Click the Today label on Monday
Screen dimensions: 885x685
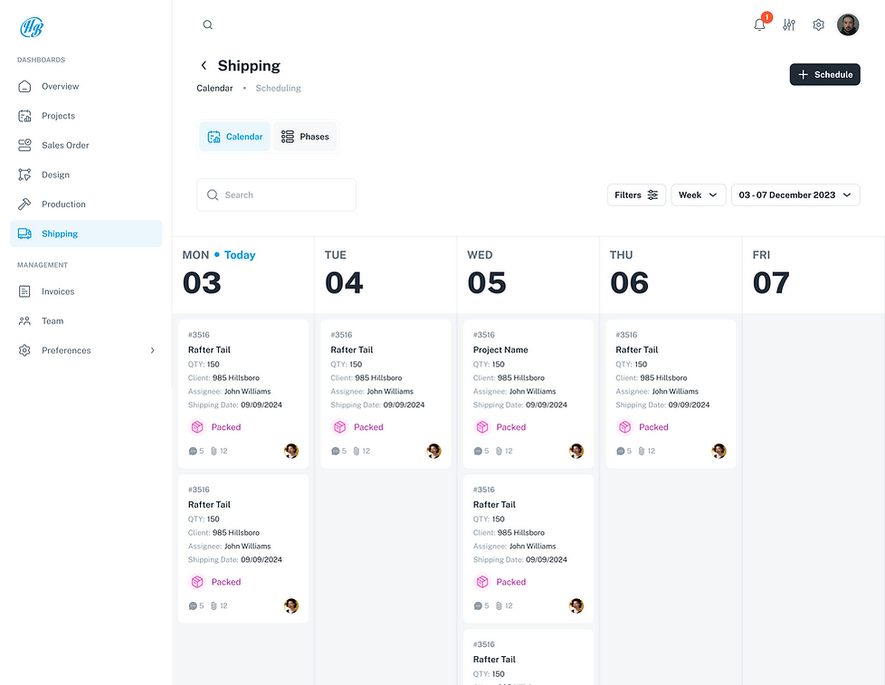pyautogui.click(x=240, y=255)
